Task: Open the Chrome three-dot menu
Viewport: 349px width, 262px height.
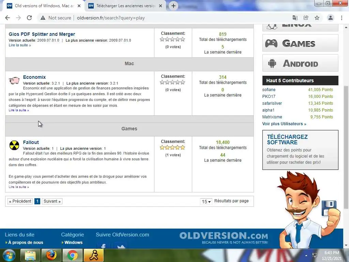Action: [x=342, y=18]
